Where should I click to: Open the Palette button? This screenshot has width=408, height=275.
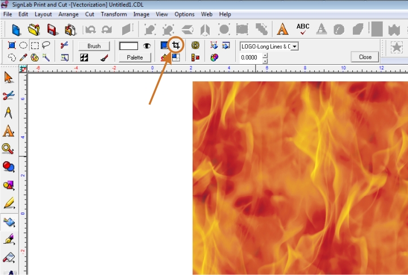tap(135, 57)
